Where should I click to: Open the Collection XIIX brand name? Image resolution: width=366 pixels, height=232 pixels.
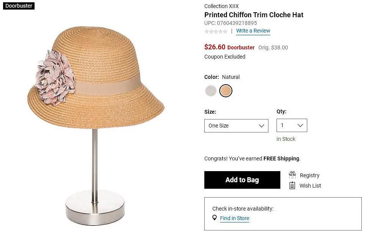(x=221, y=6)
